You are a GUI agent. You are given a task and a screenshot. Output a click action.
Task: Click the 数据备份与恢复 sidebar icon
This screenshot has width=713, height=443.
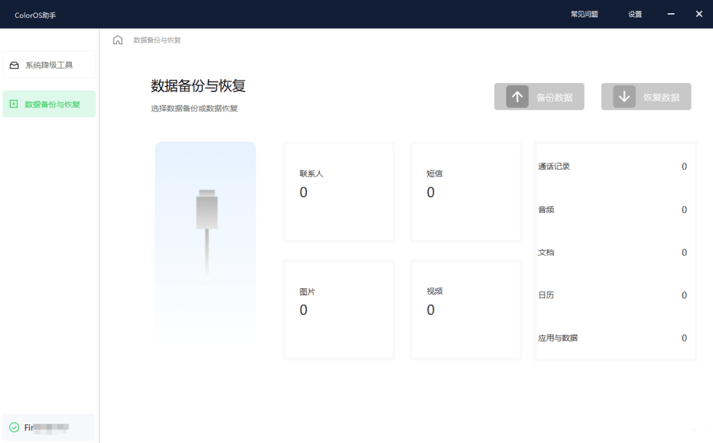click(x=15, y=104)
